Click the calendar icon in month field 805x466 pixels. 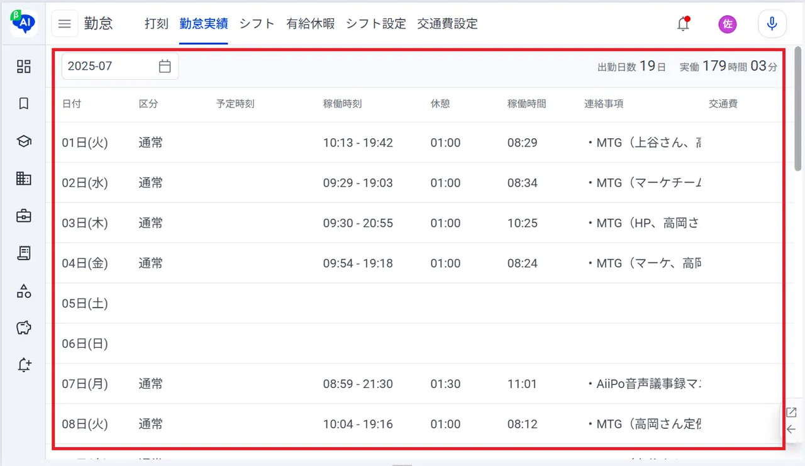point(165,66)
